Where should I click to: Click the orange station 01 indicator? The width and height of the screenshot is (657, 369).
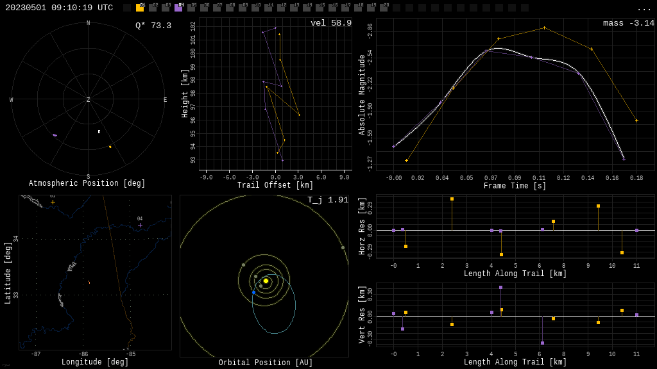click(x=140, y=8)
